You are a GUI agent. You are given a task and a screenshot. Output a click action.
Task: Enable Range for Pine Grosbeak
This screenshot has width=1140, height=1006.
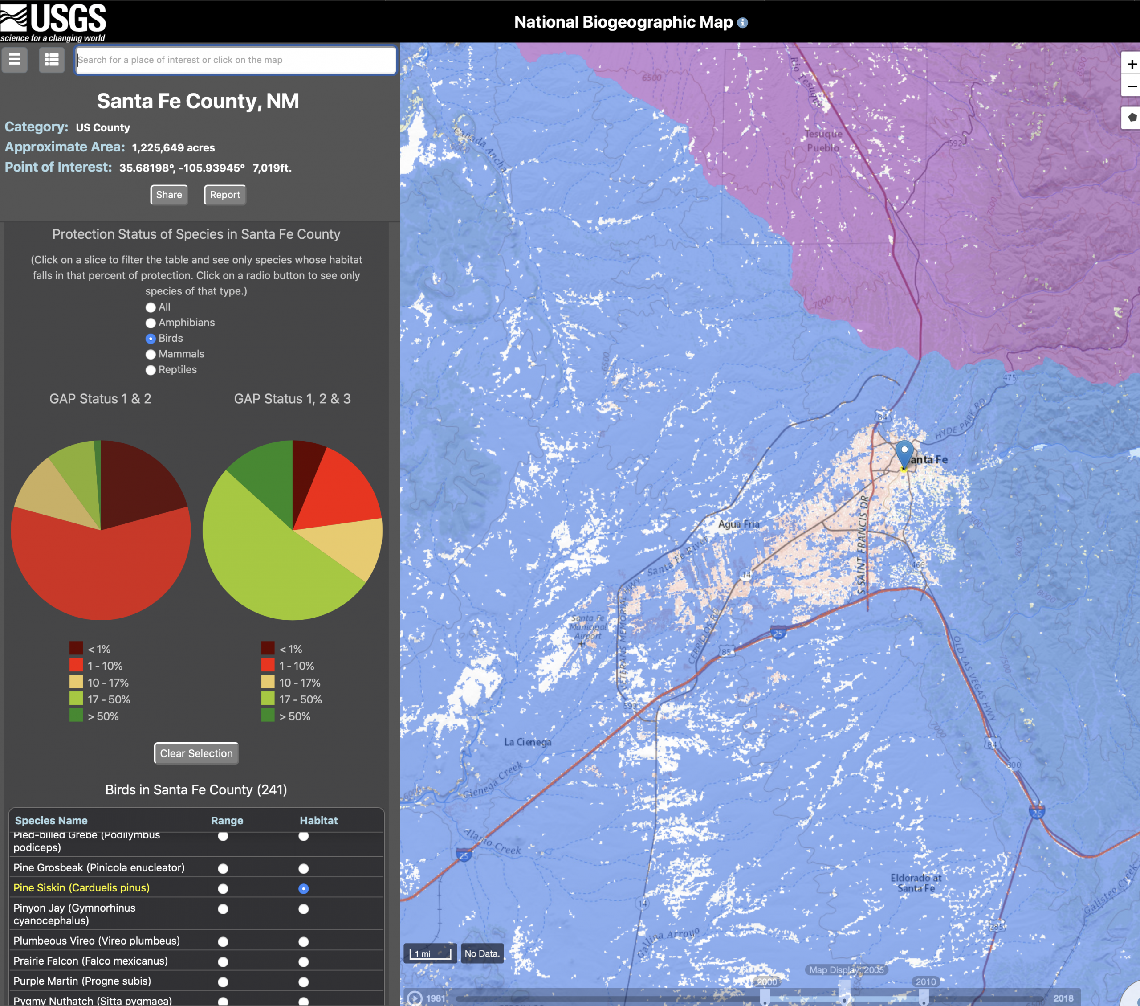click(223, 868)
